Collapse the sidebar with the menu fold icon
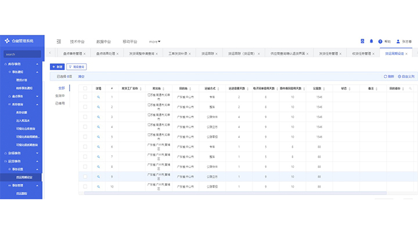Image resolution: width=418 pixels, height=234 pixels. (x=59, y=41)
